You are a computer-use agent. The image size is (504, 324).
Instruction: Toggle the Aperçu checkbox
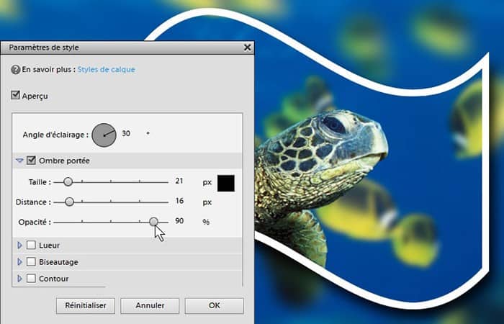pyautogui.click(x=15, y=95)
